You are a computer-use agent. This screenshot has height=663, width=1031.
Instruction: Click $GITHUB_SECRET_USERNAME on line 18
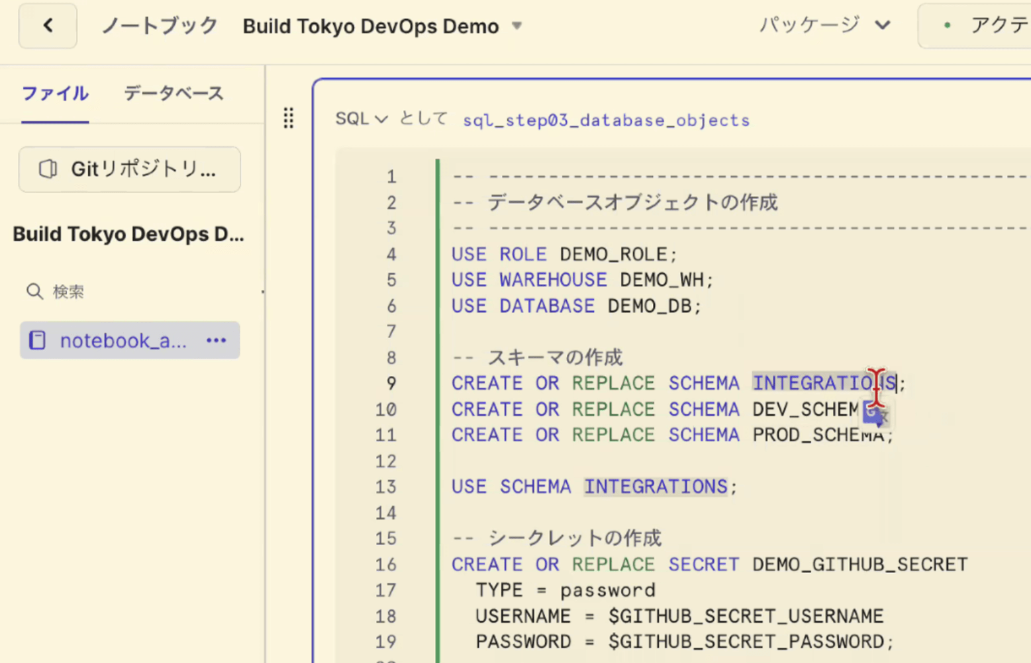pyautogui.click(x=746, y=616)
